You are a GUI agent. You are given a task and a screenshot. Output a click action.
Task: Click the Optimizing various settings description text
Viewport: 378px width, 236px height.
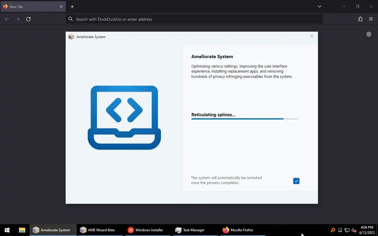pos(242,71)
